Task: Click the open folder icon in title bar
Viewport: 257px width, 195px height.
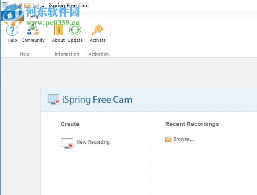Action: pos(27,5)
